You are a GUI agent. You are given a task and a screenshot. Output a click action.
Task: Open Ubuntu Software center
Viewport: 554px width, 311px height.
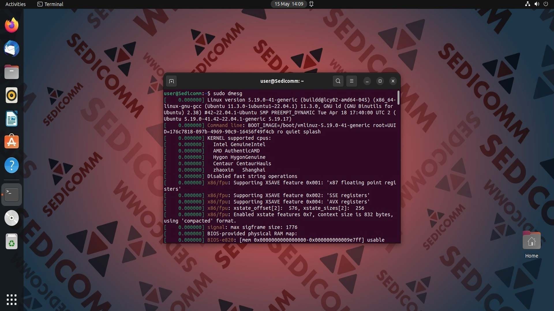(12, 142)
